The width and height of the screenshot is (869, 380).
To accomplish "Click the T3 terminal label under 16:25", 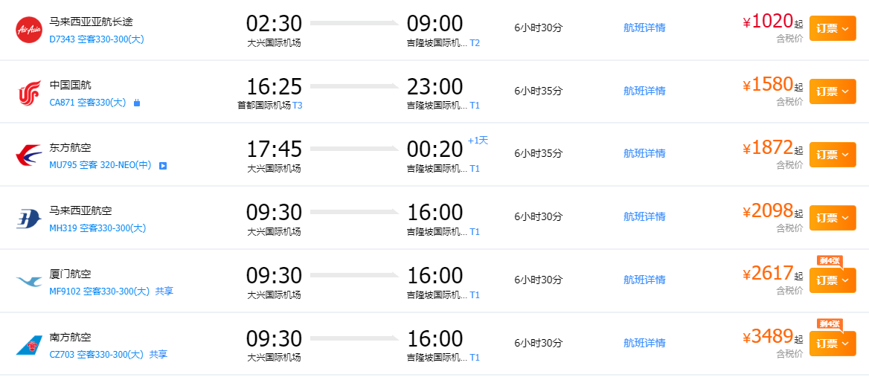I will 298,106.
